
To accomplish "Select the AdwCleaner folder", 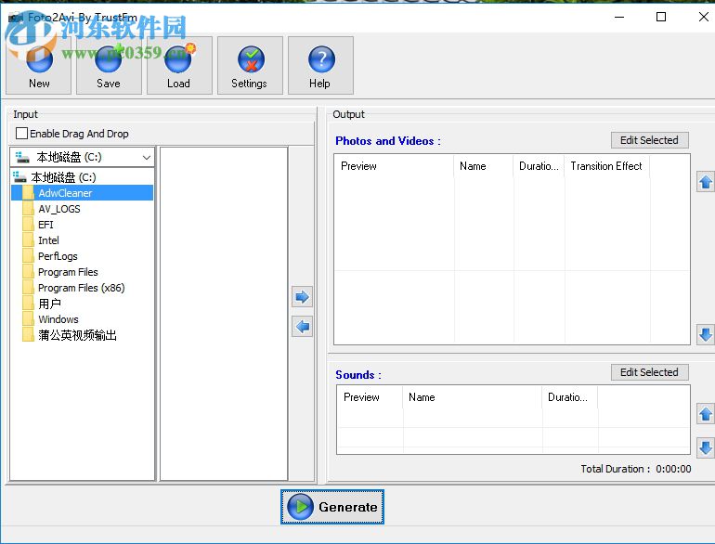I will pos(65,193).
